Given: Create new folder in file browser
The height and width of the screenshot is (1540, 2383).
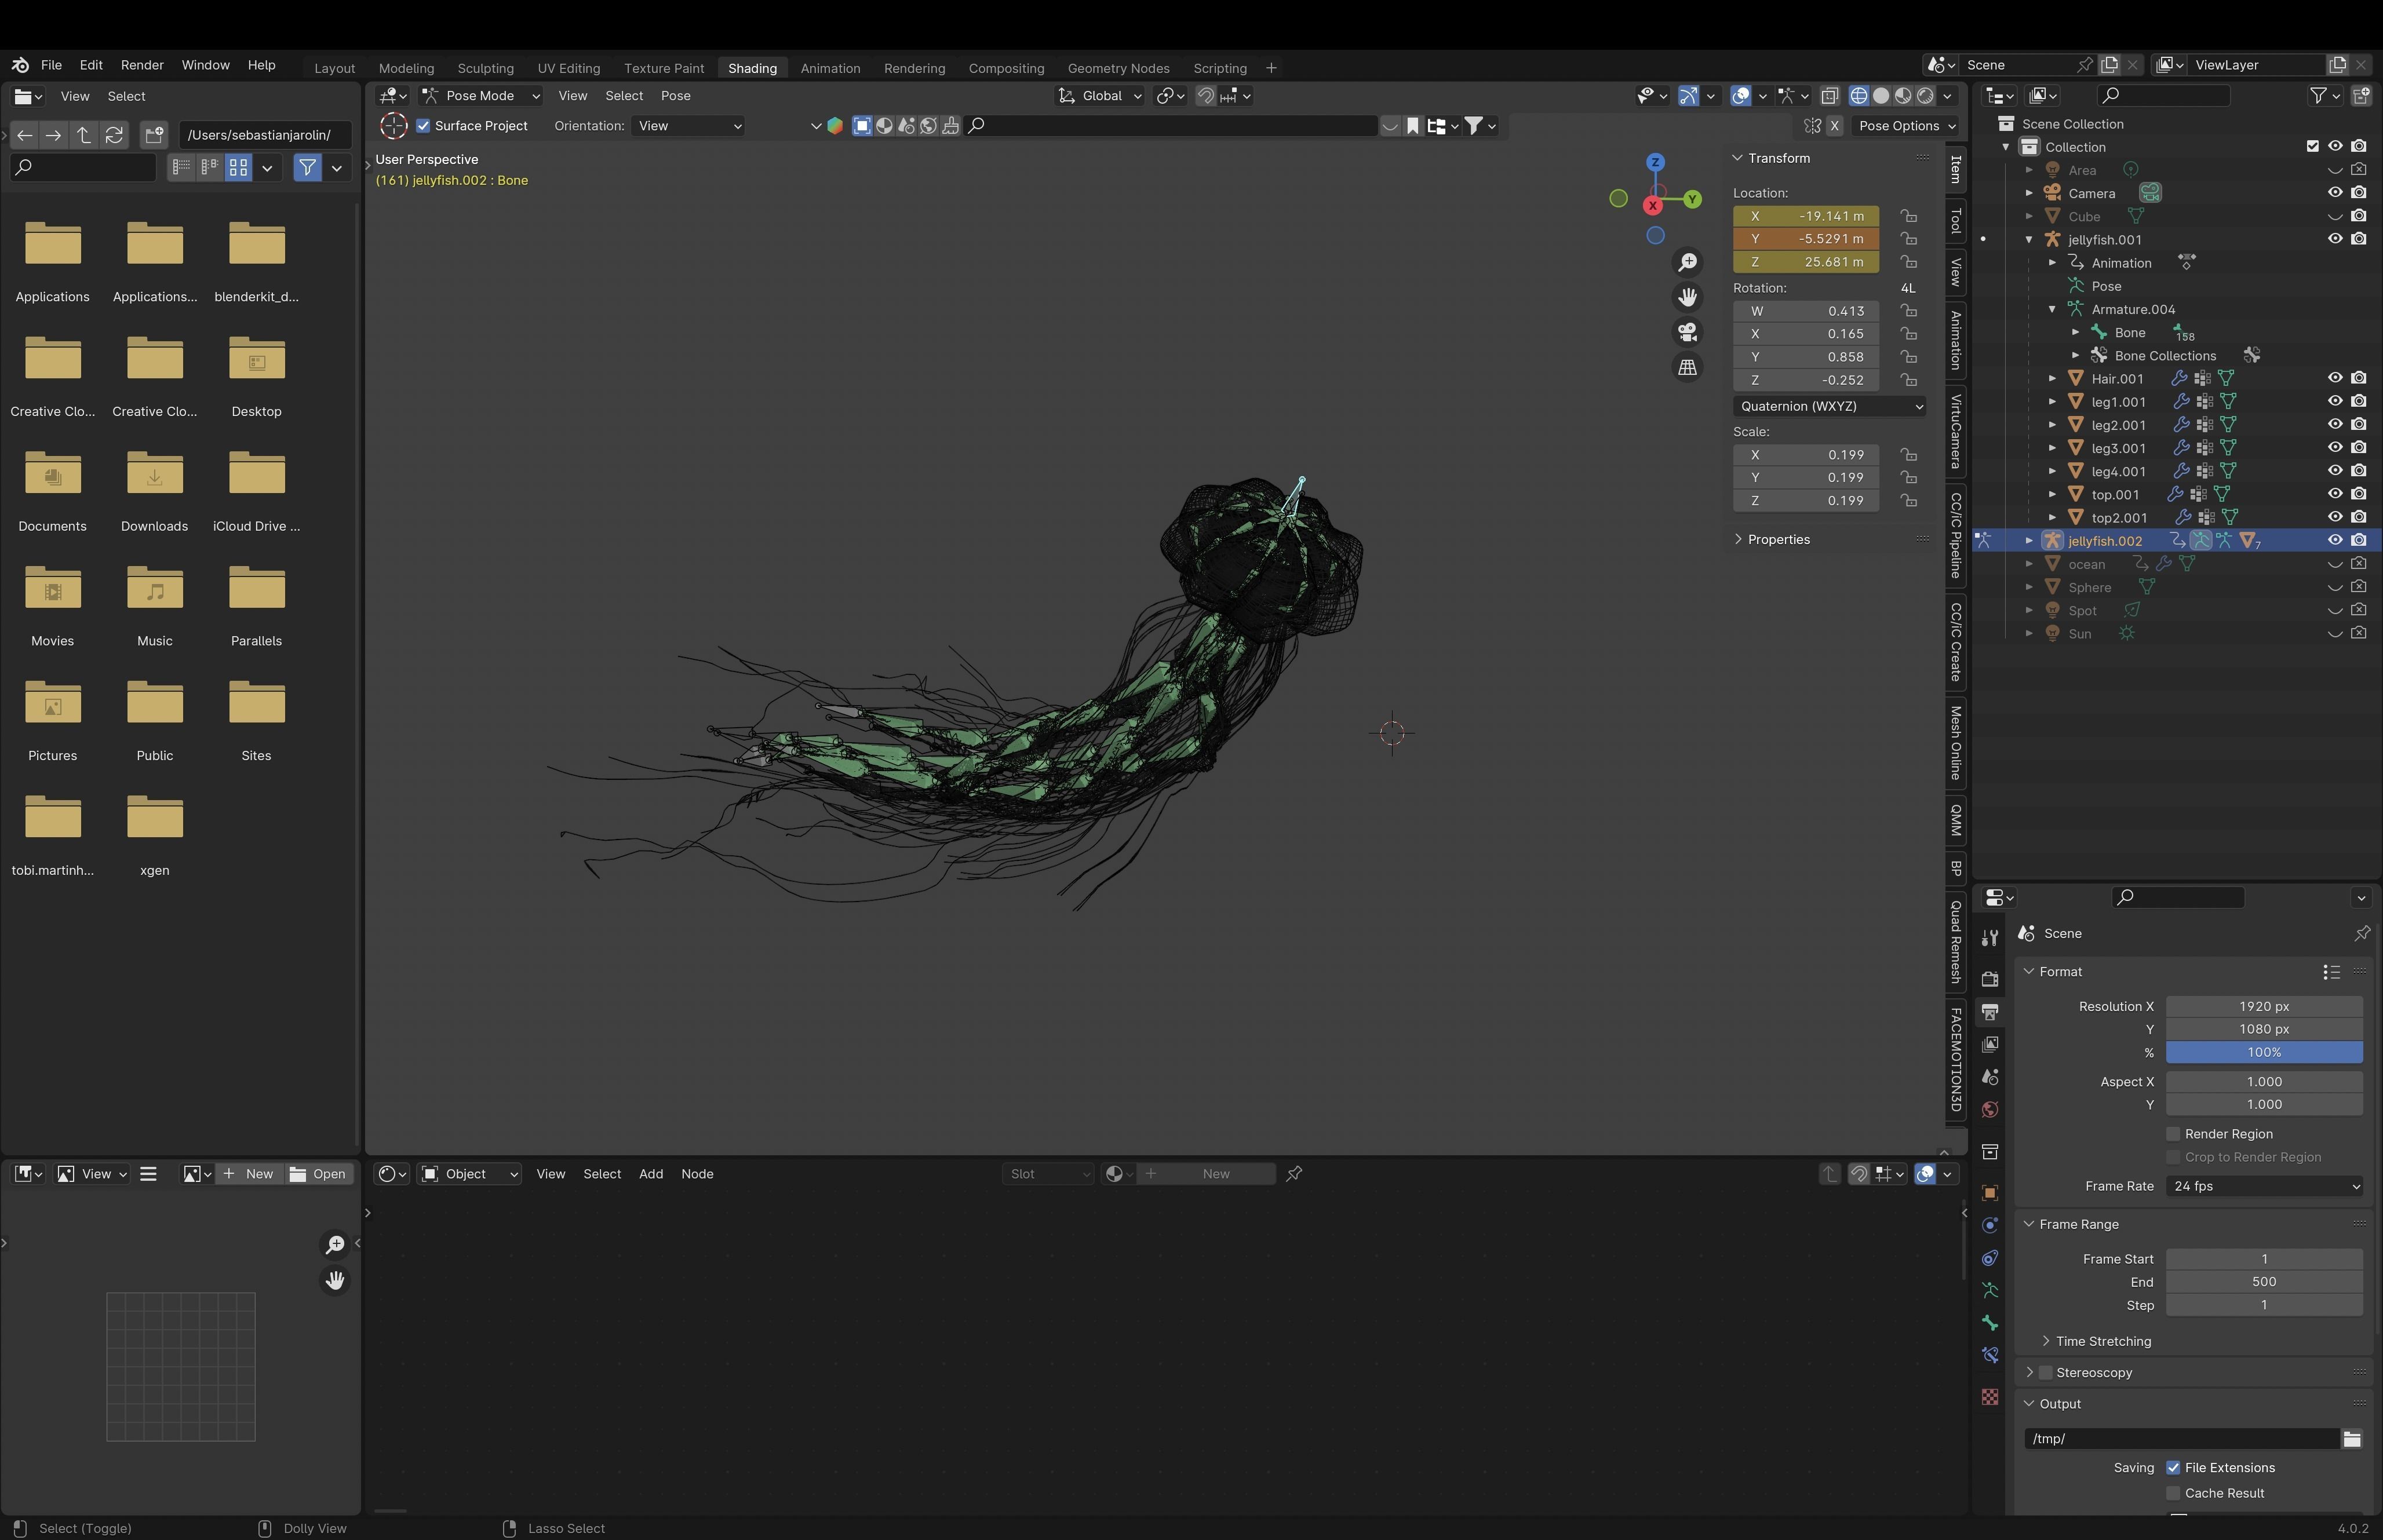Looking at the screenshot, I should (154, 135).
